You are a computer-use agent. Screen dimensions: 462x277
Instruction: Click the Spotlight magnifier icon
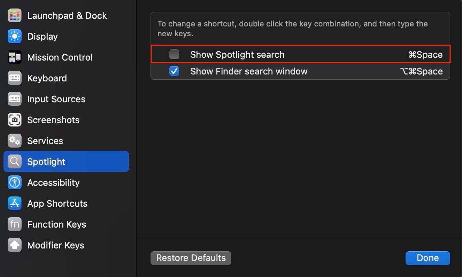(x=15, y=162)
